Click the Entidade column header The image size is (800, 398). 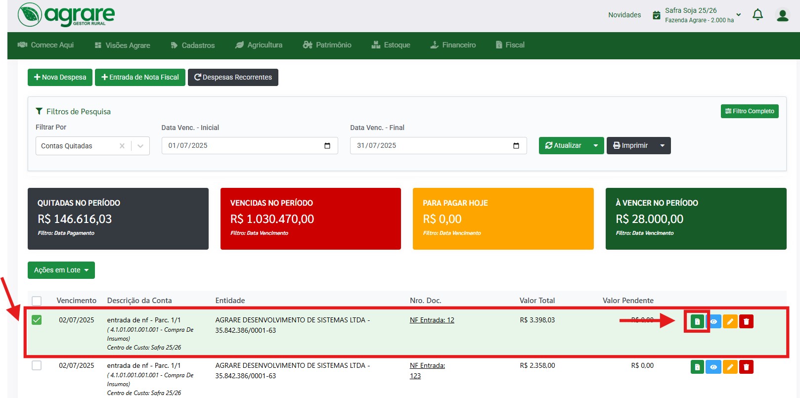[230, 301]
